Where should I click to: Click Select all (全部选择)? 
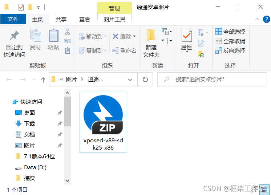pyautogui.click(x=230, y=32)
